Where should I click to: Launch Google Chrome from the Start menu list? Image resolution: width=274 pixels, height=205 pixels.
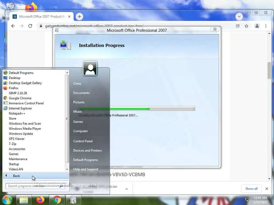(x=20, y=98)
